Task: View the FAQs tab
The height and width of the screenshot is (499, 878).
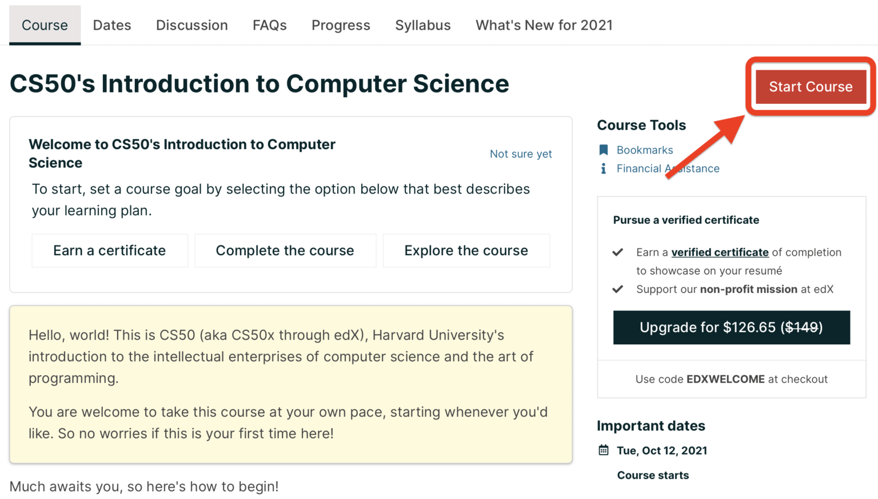Action: coord(269,25)
